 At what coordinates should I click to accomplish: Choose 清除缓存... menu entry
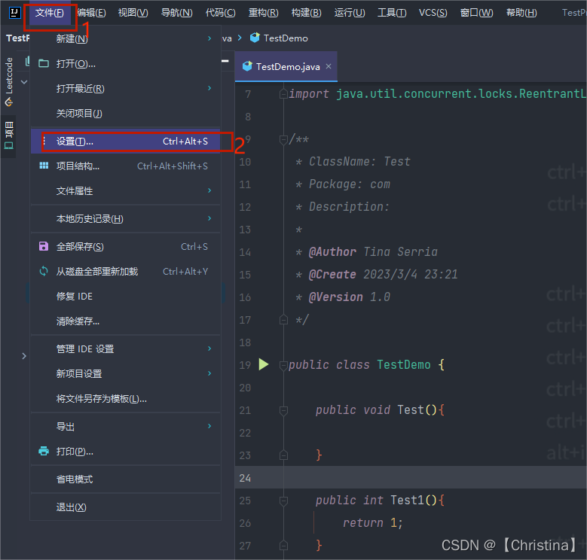pos(125,321)
